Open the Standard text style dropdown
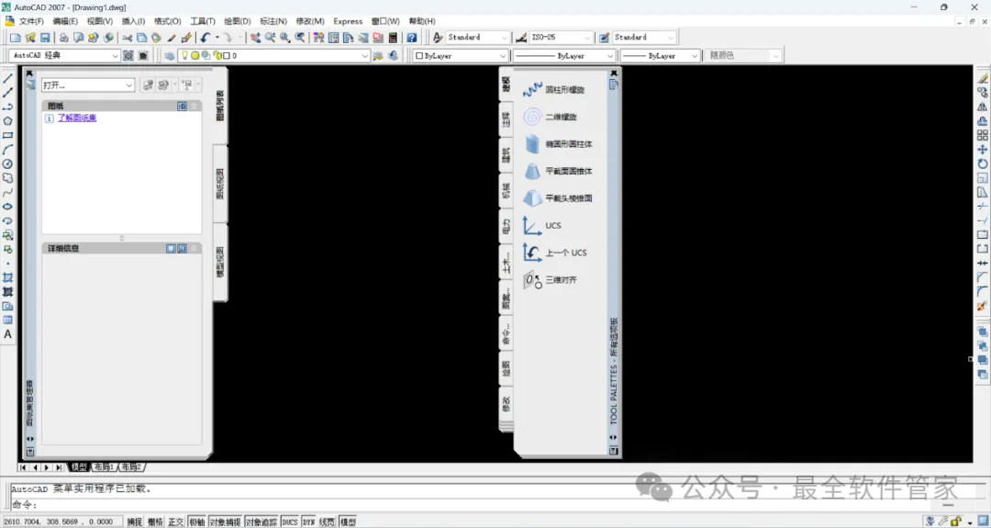The height and width of the screenshot is (528, 991). [477, 38]
